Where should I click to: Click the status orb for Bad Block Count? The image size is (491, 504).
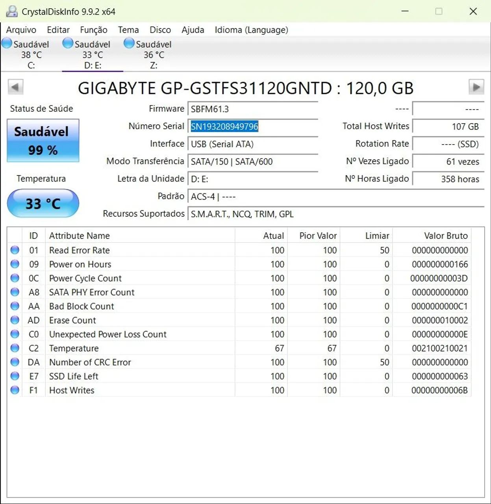(15, 306)
